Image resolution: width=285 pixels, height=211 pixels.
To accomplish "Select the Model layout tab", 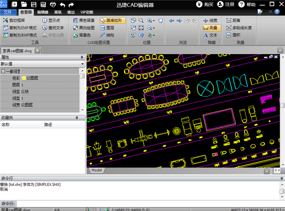I will click(x=96, y=170).
